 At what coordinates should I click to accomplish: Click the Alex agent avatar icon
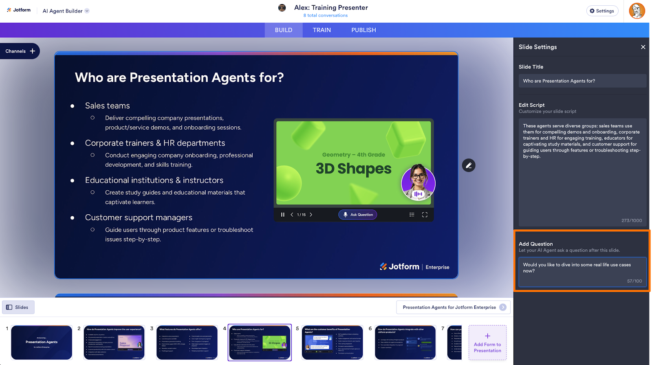(x=282, y=8)
